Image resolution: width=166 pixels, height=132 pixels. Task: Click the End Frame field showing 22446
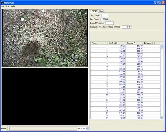click(105, 19)
